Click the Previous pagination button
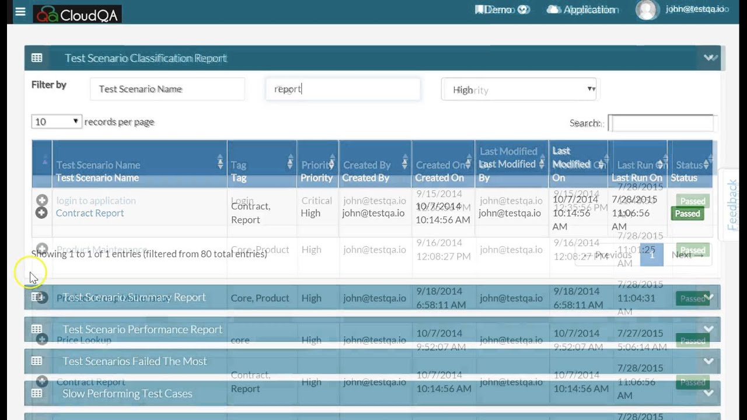This screenshot has width=747, height=420. (608, 255)
